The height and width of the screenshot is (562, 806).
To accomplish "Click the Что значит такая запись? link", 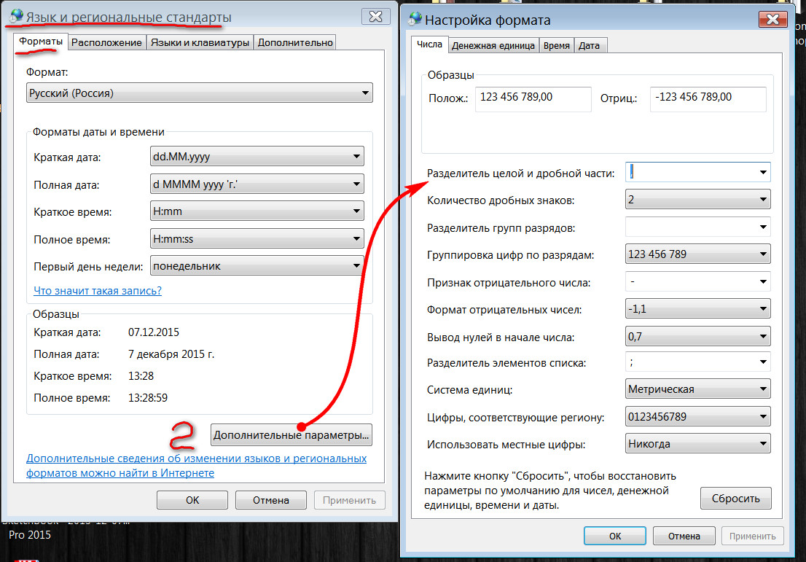I will pyautogui.click(x=97, y=291).
